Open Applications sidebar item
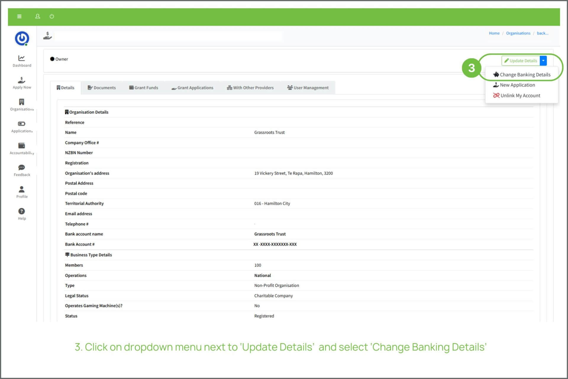Image resolution: width=568 pixels, height=379 pixels. pyautogui.click(x=22, y=127)
